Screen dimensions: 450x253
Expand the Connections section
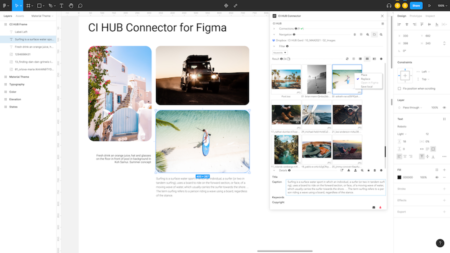pyautogui.click(x=273, y=29)
